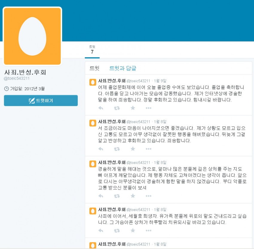Viewport: 254px width, 249px height.
Task: Retweet the 세월호 희생자 tweet
Action: coord(117,230)
